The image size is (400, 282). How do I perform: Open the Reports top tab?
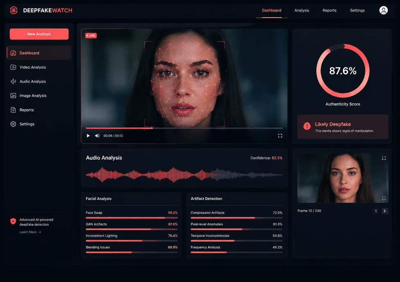330,11
